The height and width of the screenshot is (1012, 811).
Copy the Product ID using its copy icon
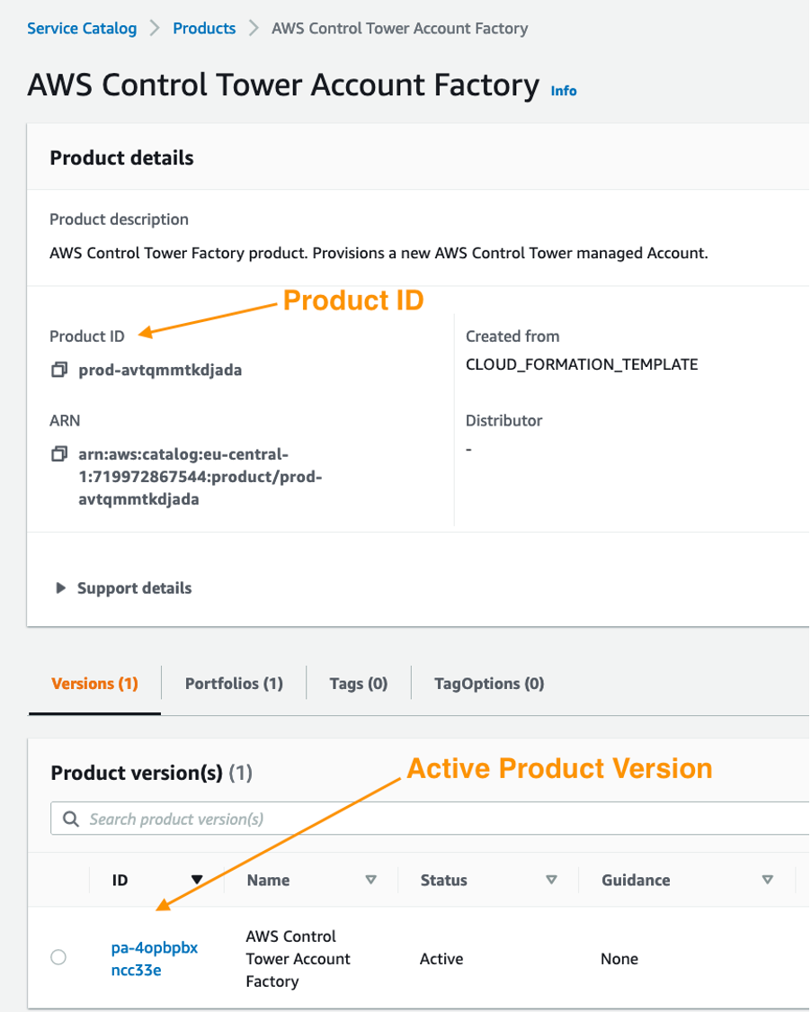click(58, 369)
